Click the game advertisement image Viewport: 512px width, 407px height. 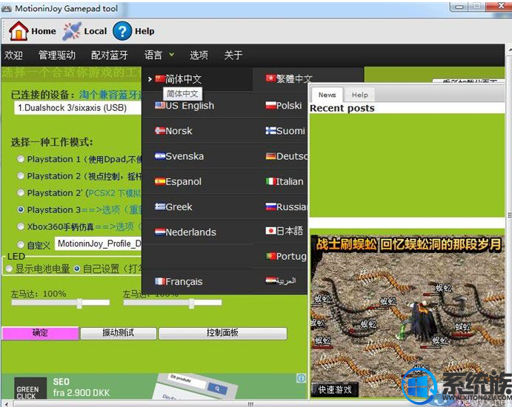pos(408,316)
